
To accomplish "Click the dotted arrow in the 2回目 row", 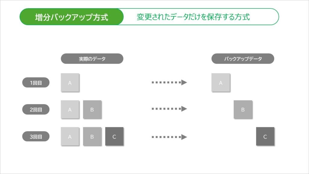I will pos(169,109).
